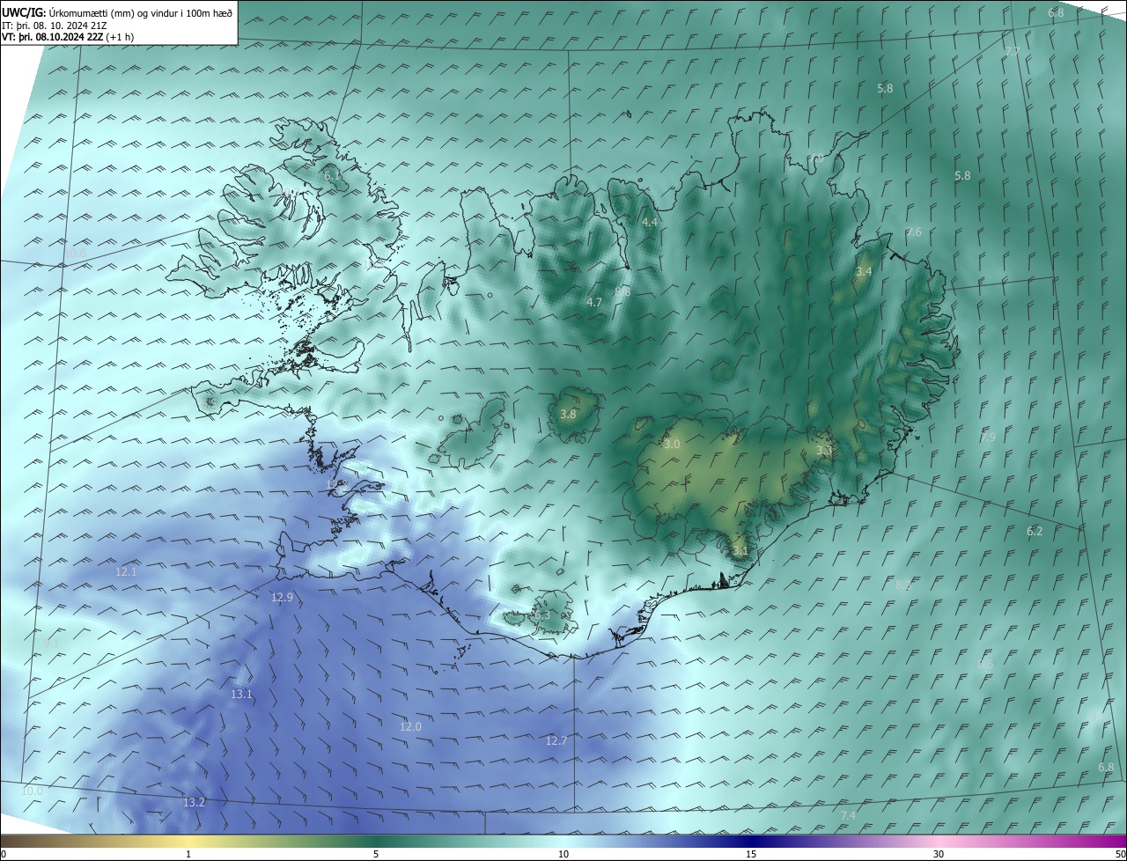This screenshot has width=1127, height=861.
Task: Click the precipitation colour scale bar
Action: click(563, 842)
